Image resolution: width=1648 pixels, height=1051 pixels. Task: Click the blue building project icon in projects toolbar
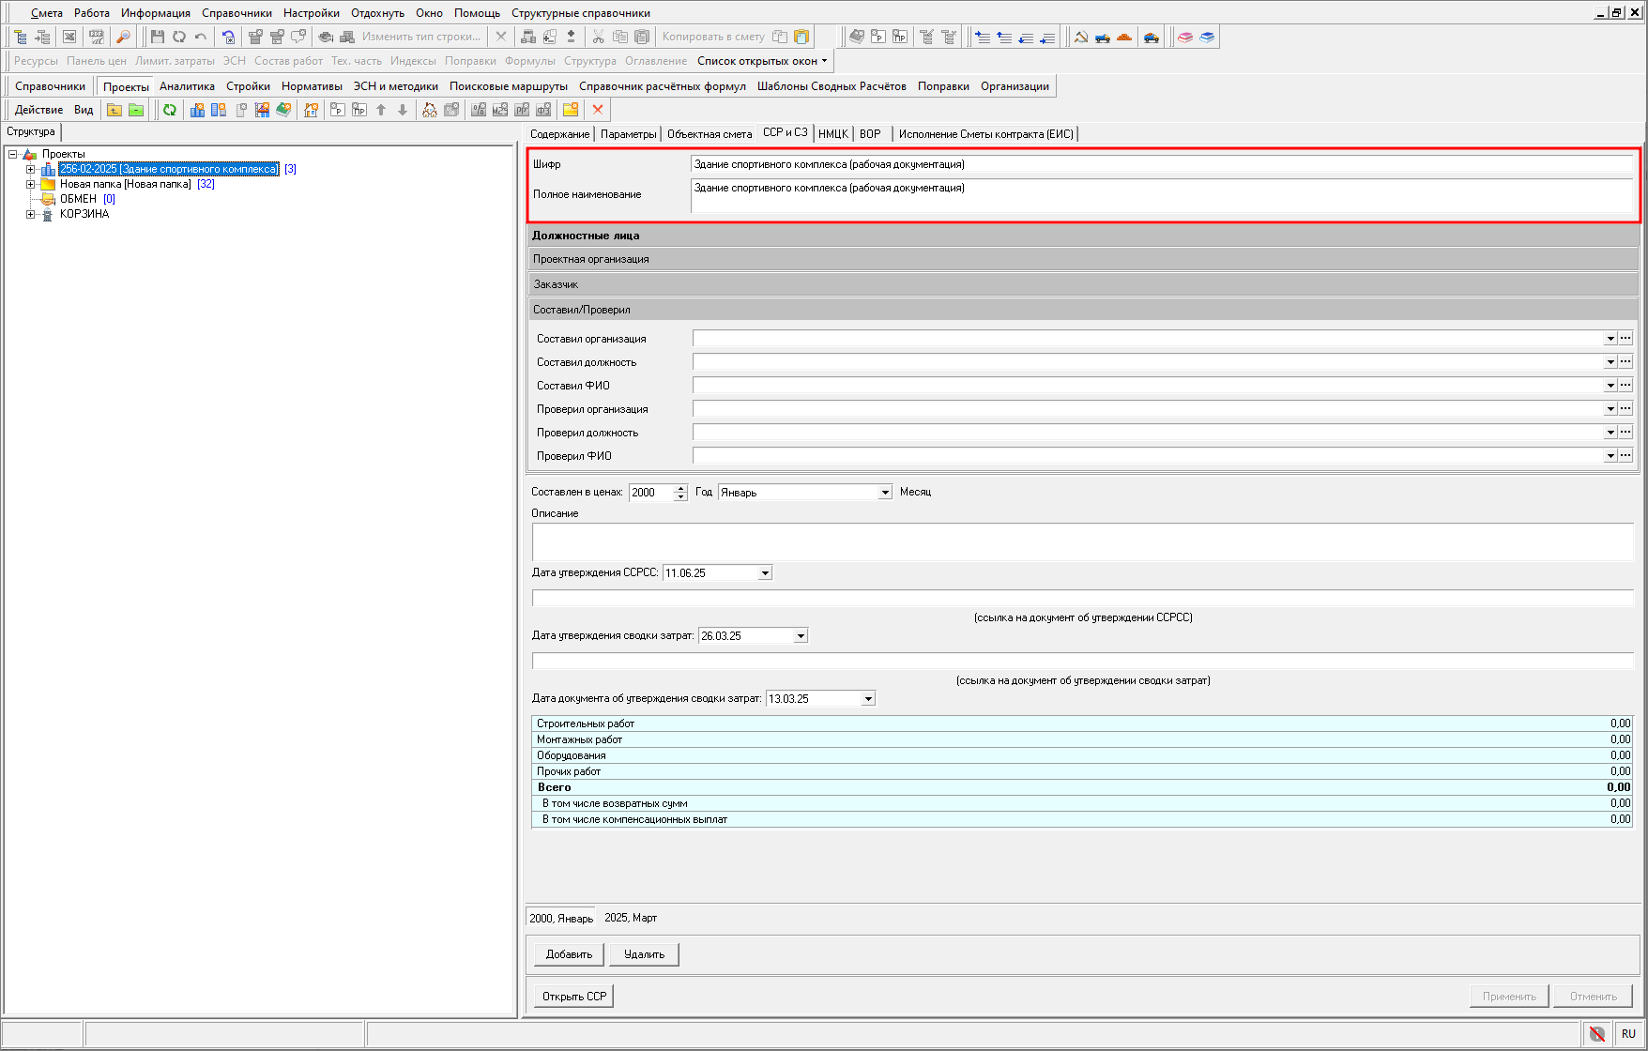pos(197,110)
